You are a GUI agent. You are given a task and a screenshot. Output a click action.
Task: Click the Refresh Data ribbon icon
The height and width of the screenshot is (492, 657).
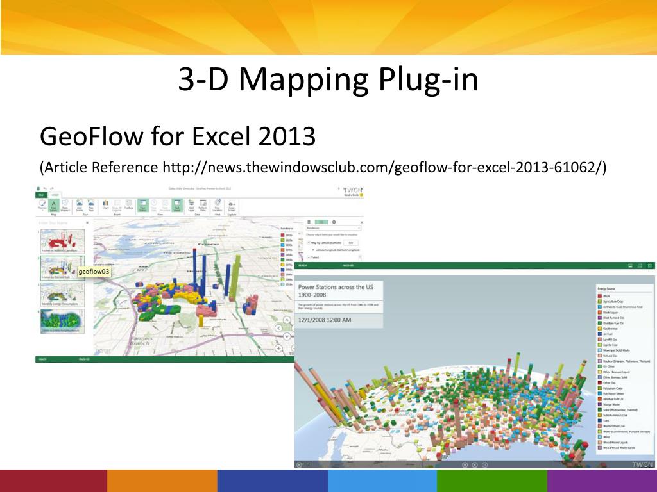203,205
